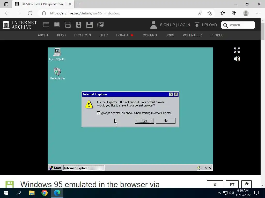Click SIGN UP link

(x=167, y=25)
